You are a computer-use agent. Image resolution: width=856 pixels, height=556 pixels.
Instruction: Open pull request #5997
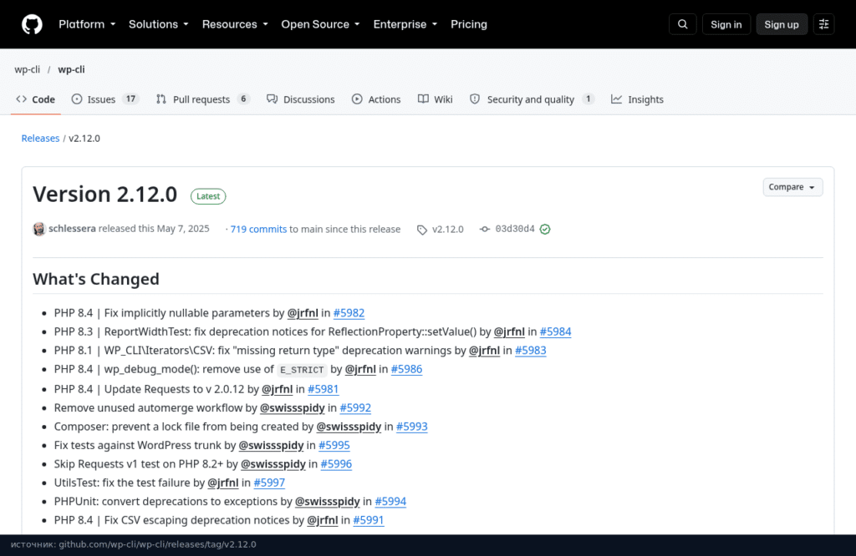(269, 483)
